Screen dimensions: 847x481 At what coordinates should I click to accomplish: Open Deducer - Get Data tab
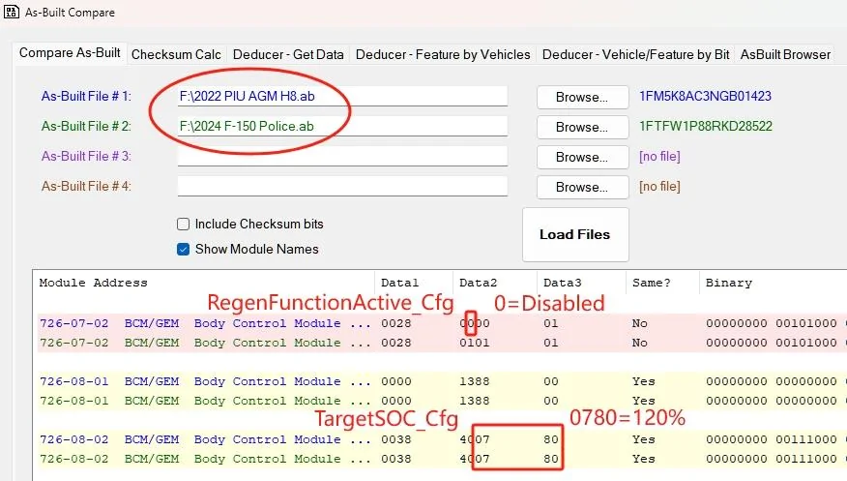coord(288,54)
